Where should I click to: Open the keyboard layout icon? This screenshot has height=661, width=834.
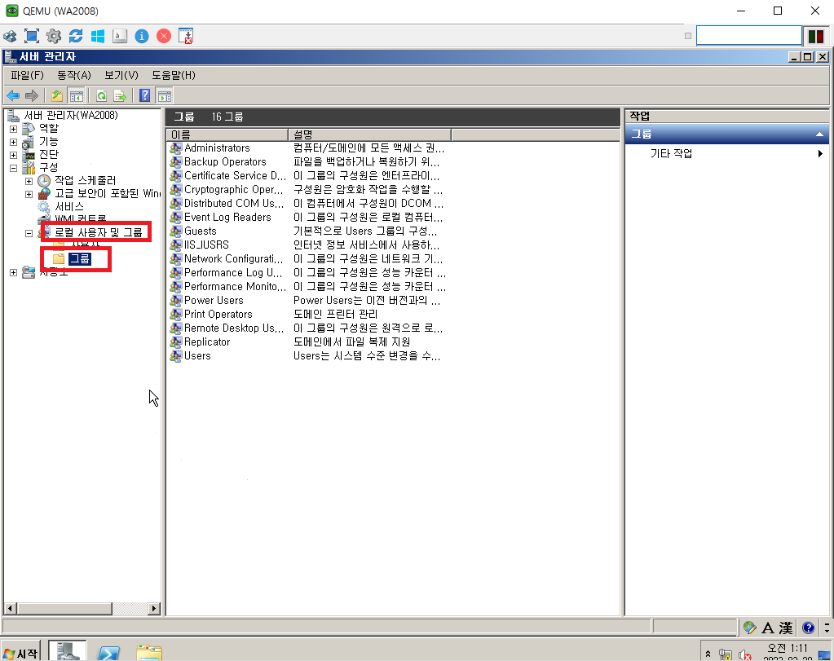click(x=120, y=36)
